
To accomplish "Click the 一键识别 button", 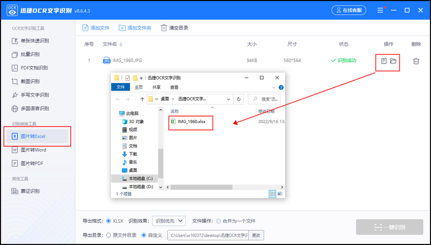I will pyautogui.click(x=390, y=227).
